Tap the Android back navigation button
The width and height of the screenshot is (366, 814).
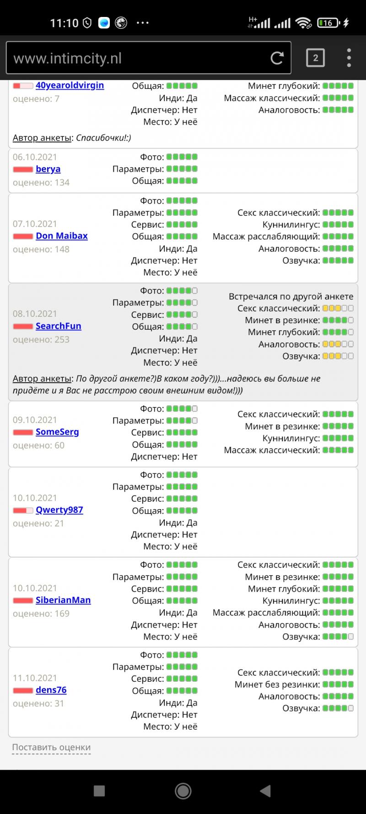[265, 791]
